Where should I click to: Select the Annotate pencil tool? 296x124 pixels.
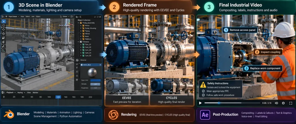tap(3, 46)
